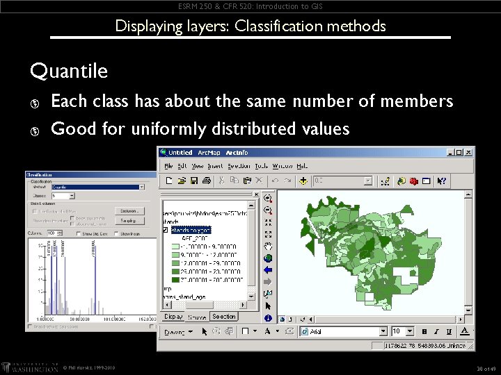501x375 pixels.
Task: Open the Tools menu
Action: point(261,166)
